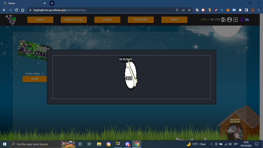Open Cortana circle on taskbar
Screen dimensions: 263x148
80,144
